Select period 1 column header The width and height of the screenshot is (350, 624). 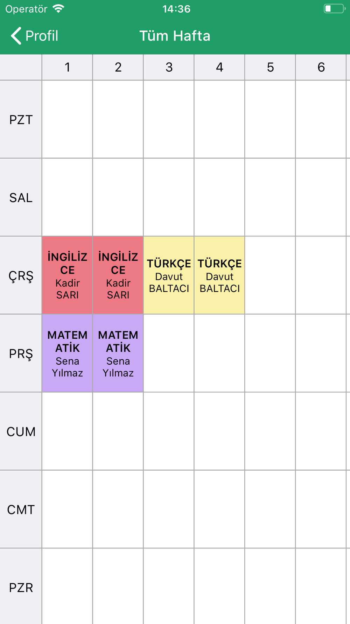pyautogui.click(x=67, y=67)
